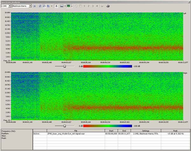
Task: Click the greyed statistics pencil icon
Action: click(x=102, y=6)
